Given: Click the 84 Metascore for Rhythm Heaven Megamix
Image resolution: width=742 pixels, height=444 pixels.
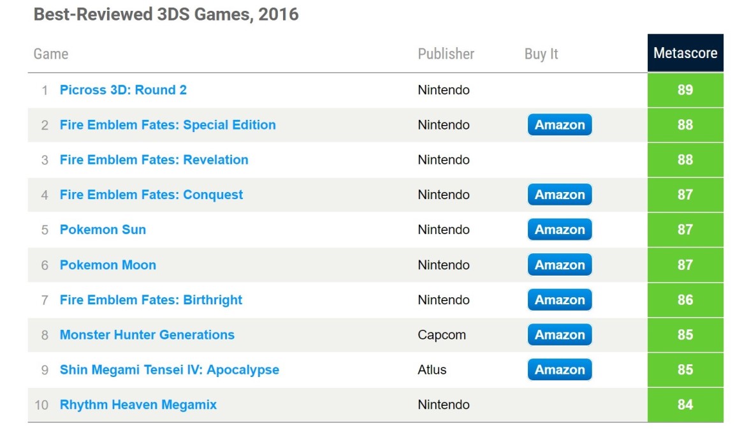Looking at the screenshot, I should point(685,404).
